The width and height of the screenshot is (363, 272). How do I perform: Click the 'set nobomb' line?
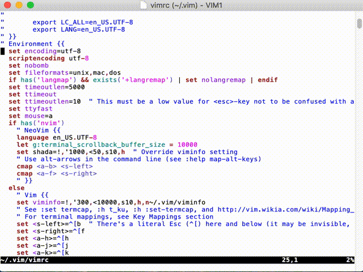[29, 66]
